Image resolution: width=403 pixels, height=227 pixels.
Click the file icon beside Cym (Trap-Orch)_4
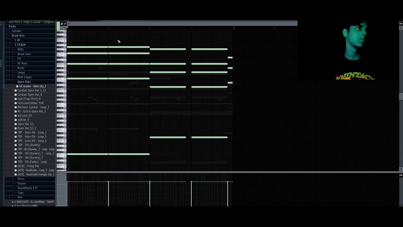pyautogui.click(x=15, y=99)
